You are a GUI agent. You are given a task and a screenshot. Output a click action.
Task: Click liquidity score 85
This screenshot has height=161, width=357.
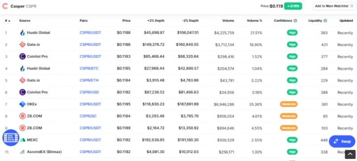coord(325,116)
